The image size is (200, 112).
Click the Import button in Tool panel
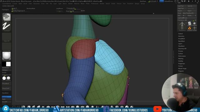tap(182, 11)
